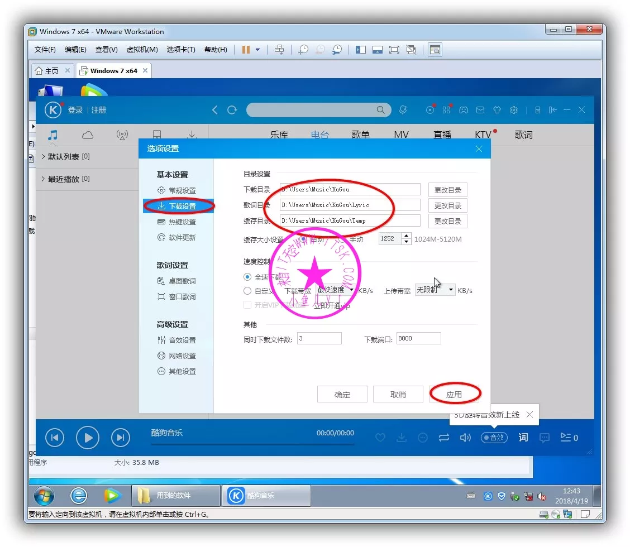630x547 pixels.
Task: Click the 应用 button
Action: [454, 395]
